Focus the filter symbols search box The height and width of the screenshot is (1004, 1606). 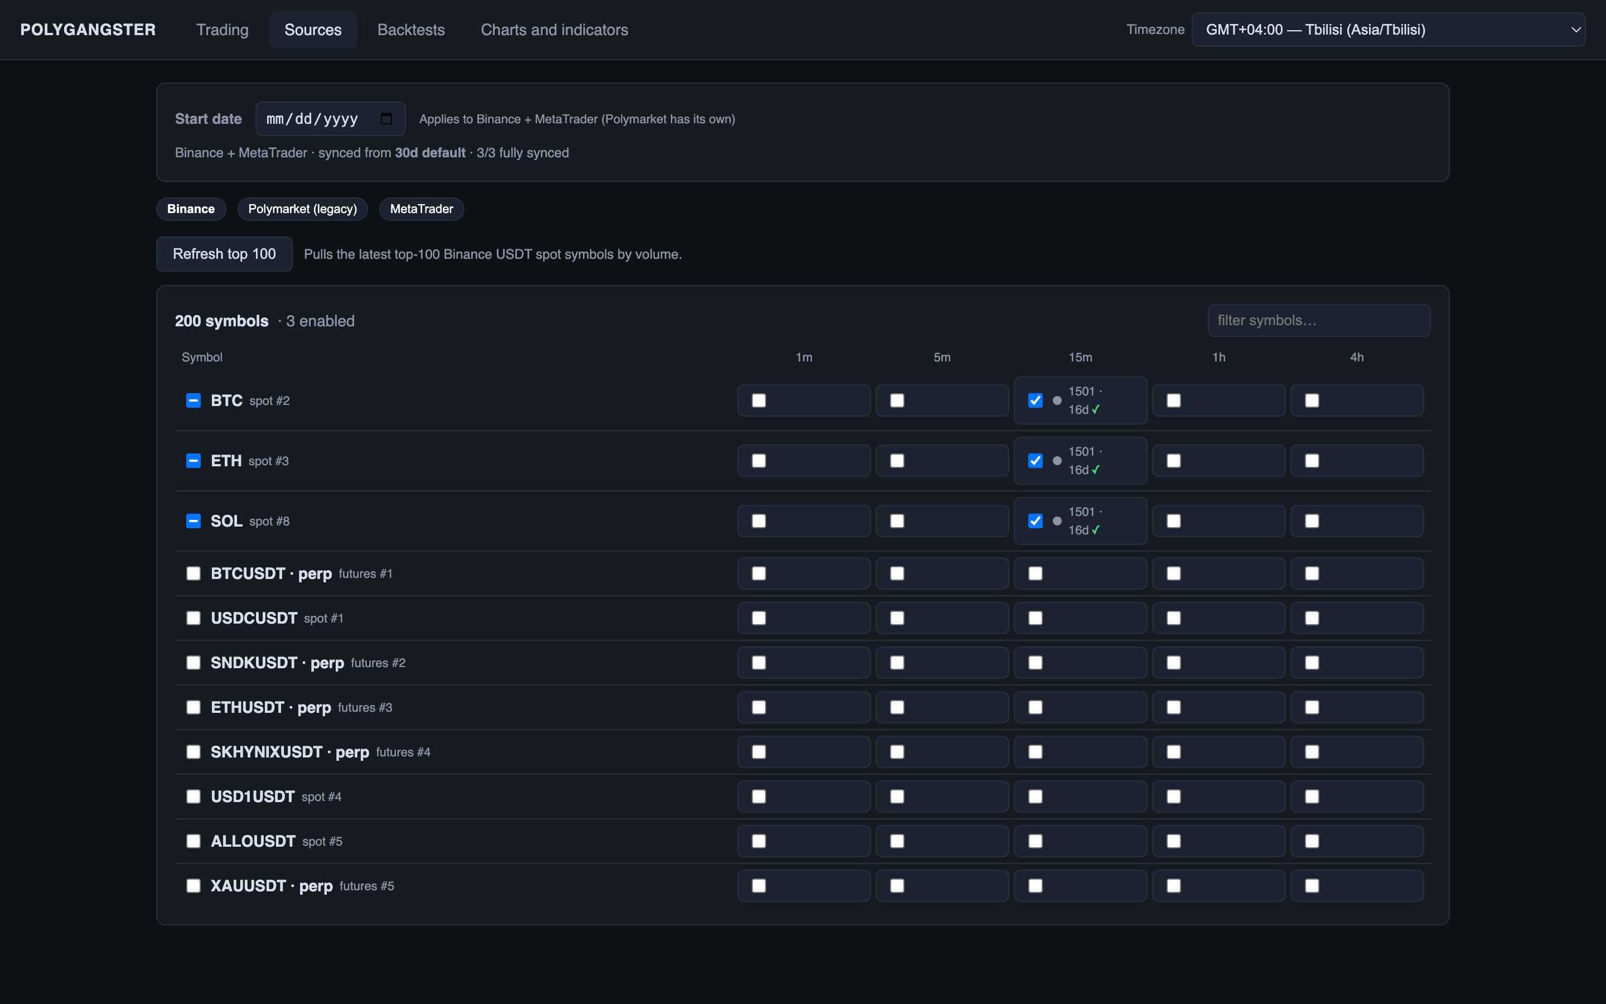1319,321
